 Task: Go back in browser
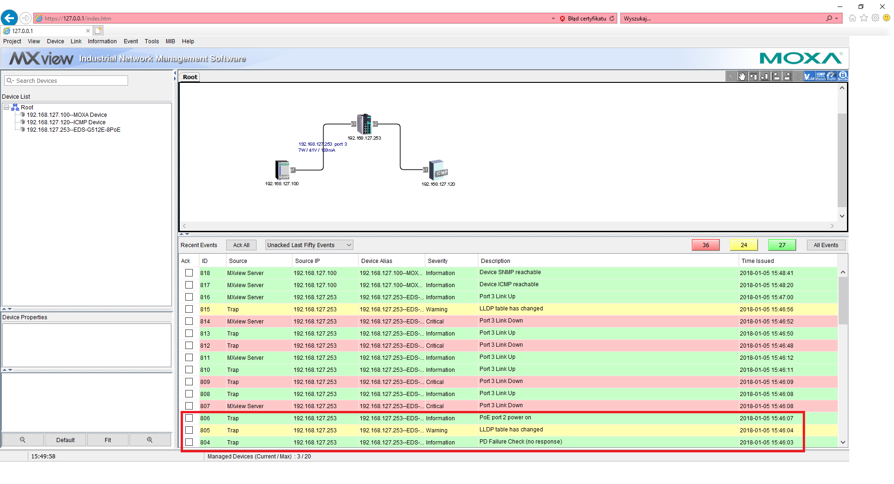(x=9, y=18)
